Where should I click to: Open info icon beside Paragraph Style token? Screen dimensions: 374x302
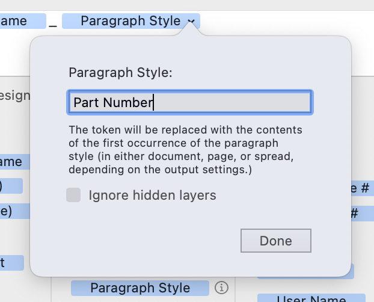tap(221, 288)
